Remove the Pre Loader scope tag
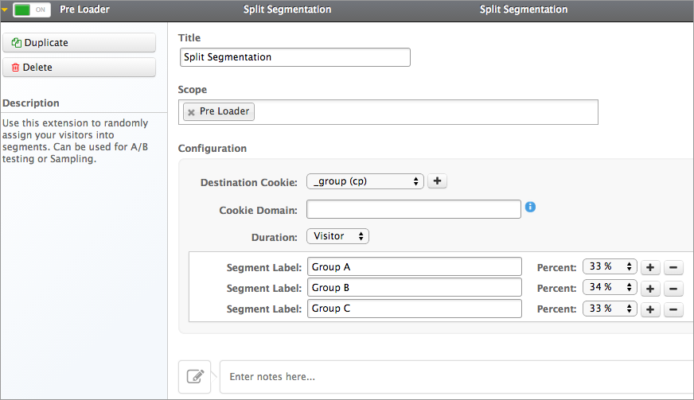This screenshot has height=400, width=694. [x=191, y=112]
